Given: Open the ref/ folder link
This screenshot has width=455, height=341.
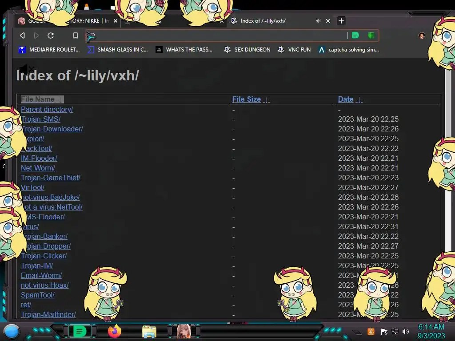Looking at the screenshot, I should click(26, 305).
